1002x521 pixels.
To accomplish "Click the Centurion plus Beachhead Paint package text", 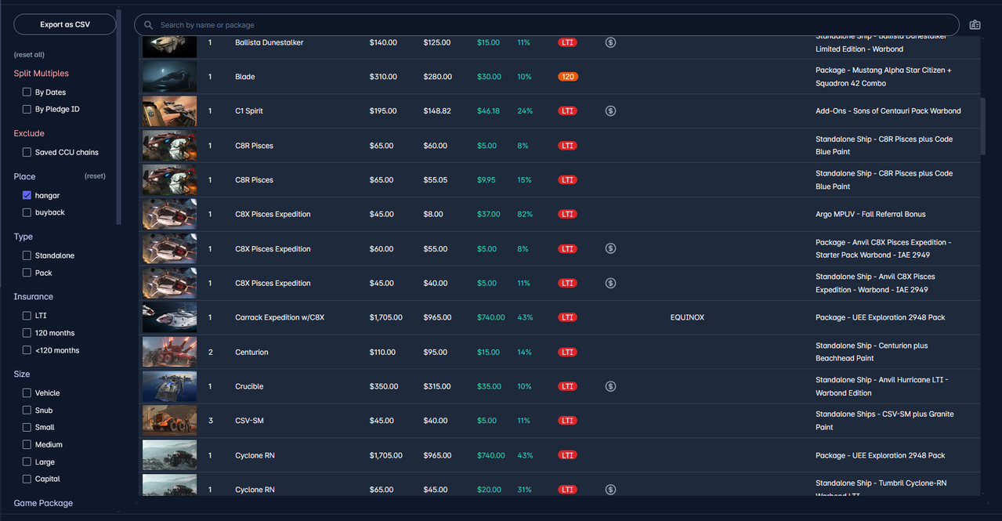I will coord(871,352).
